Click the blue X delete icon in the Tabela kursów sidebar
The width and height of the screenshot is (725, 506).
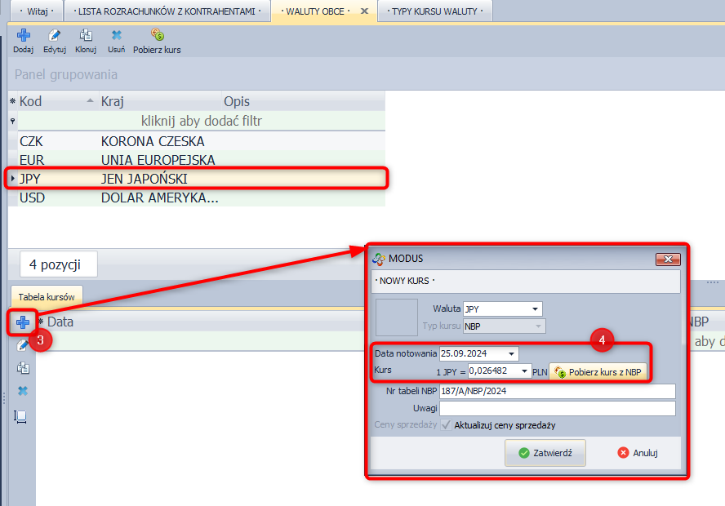pyautogui.click(x=23, y=392)
